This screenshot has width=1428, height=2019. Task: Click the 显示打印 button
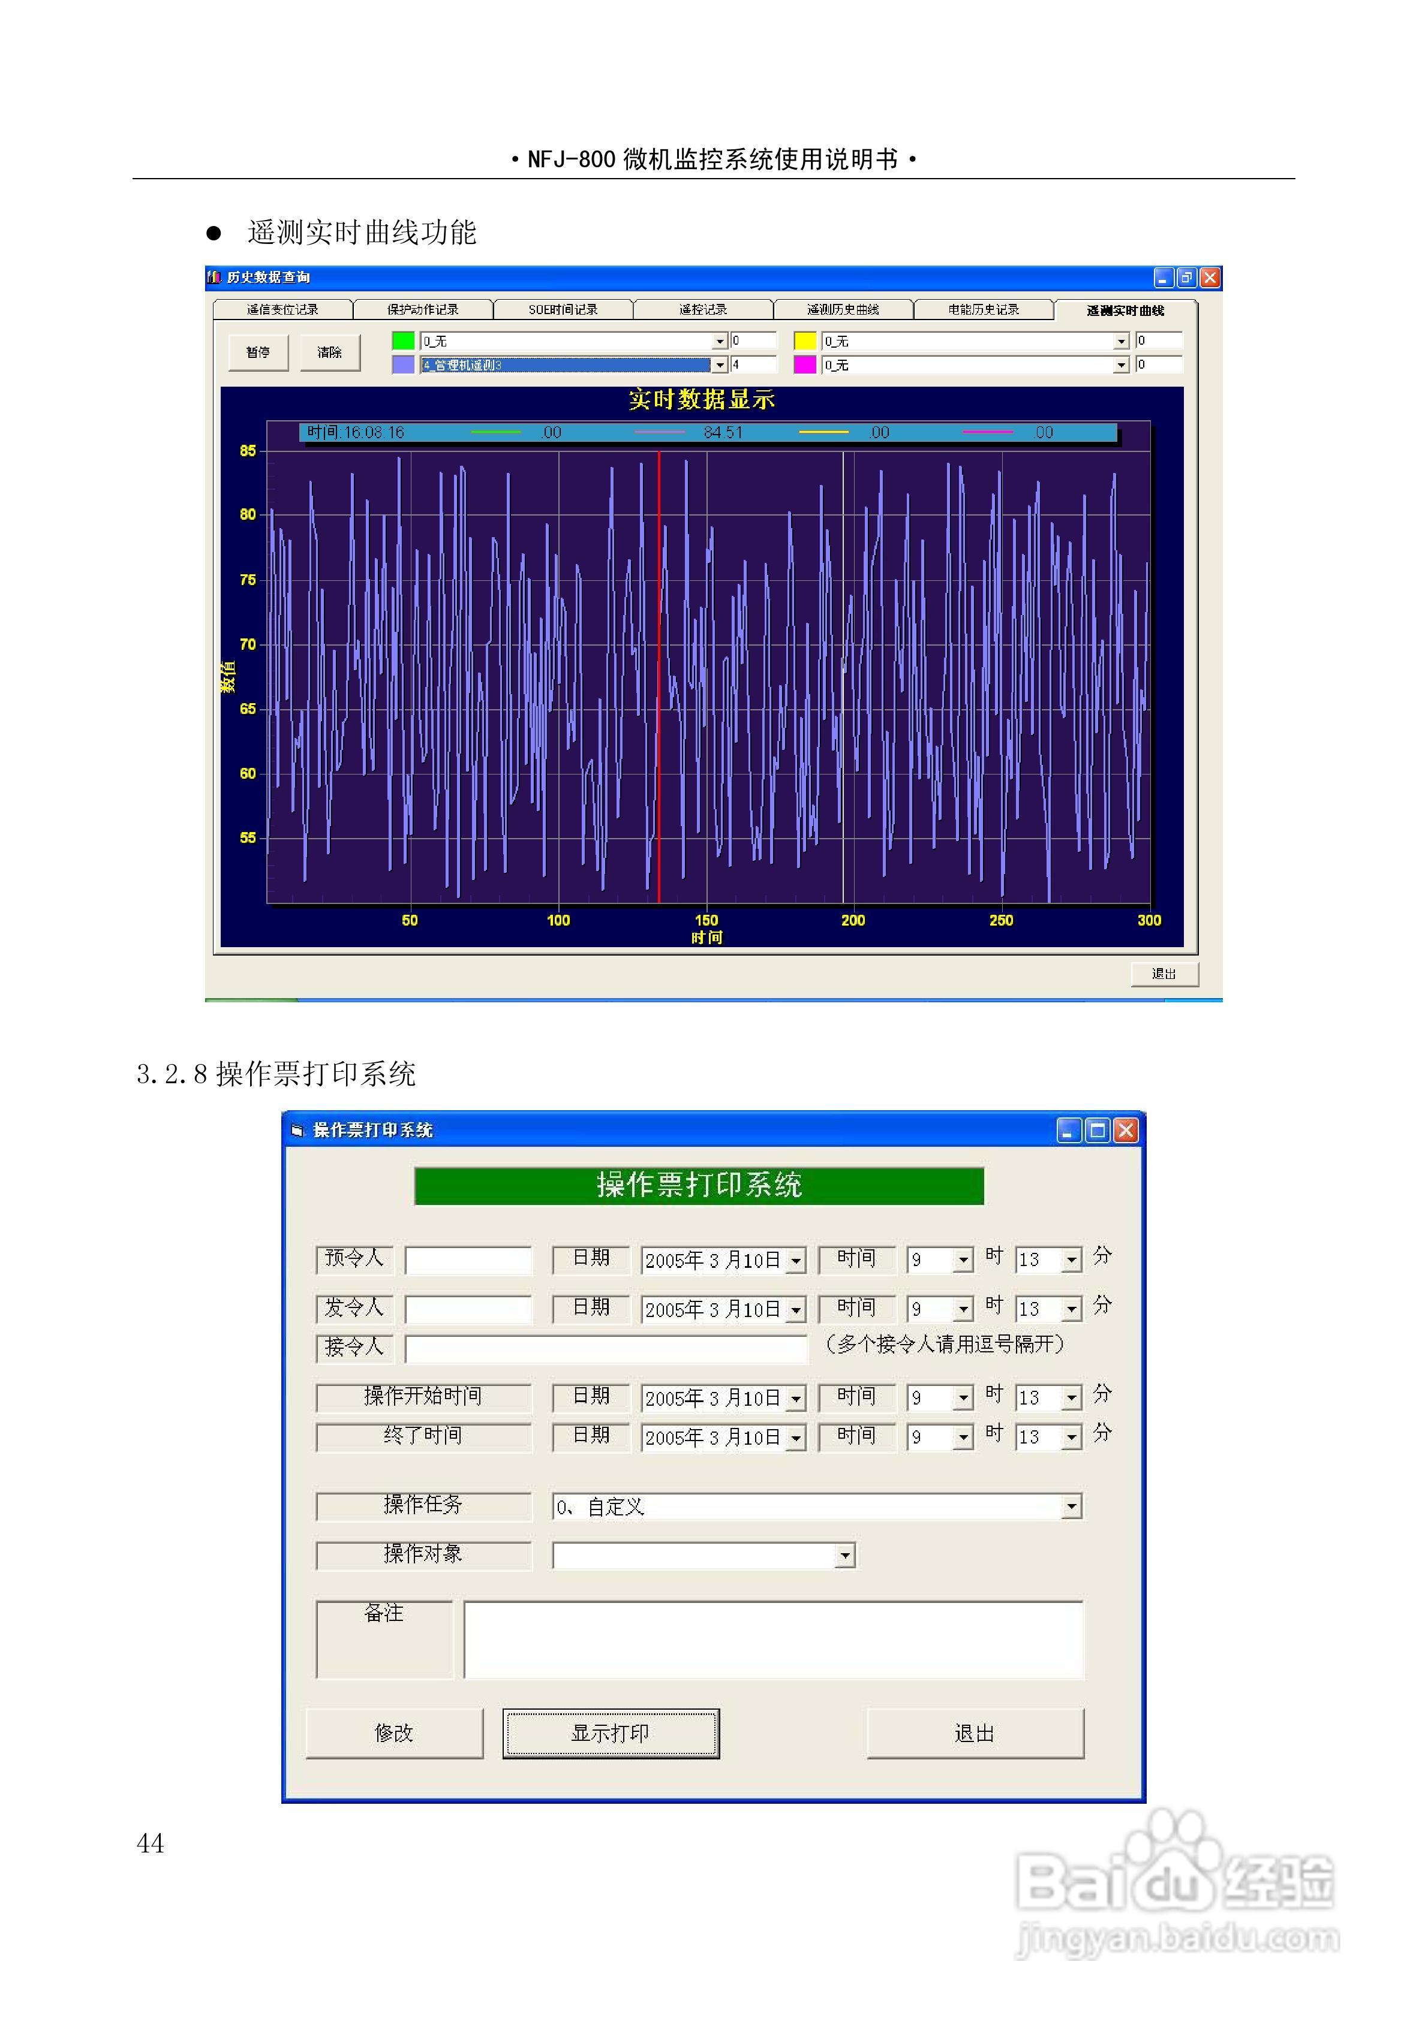(x=611, y=1733)
